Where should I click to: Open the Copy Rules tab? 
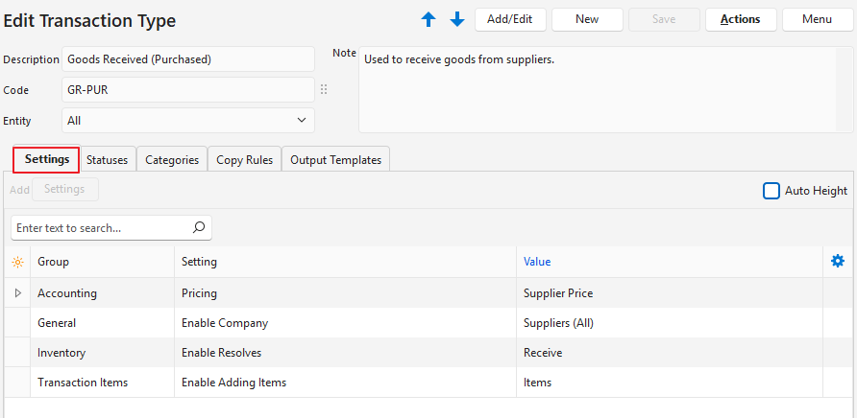[244, 160]
